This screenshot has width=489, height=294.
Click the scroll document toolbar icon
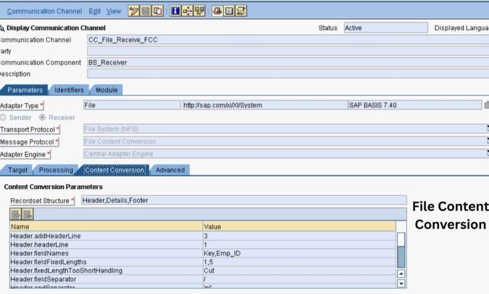241,11
